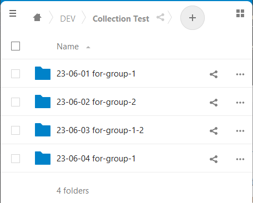Click the plus button to add new item

pos(193,18)
